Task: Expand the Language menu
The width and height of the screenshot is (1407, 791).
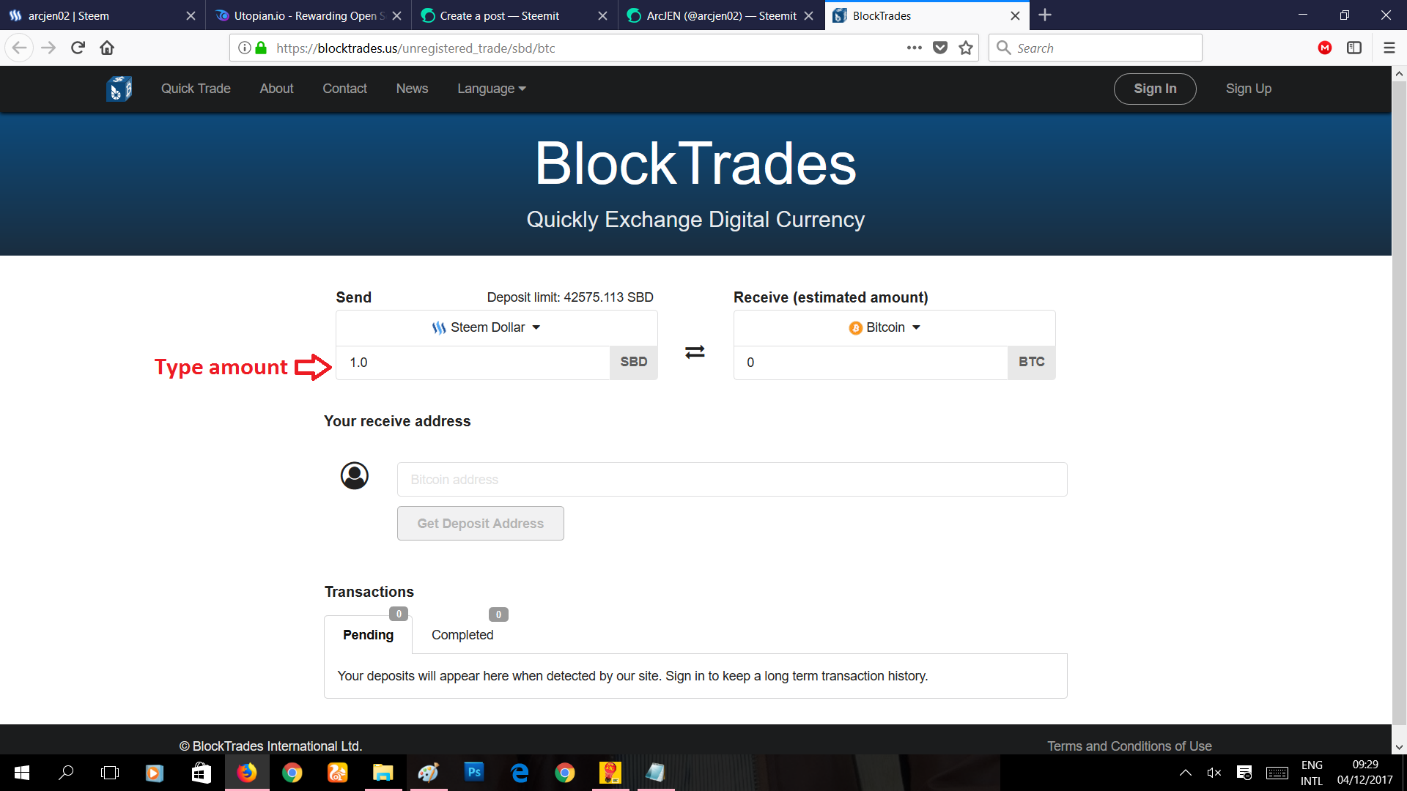Action: pyautogui.click(x=491, y=89)
